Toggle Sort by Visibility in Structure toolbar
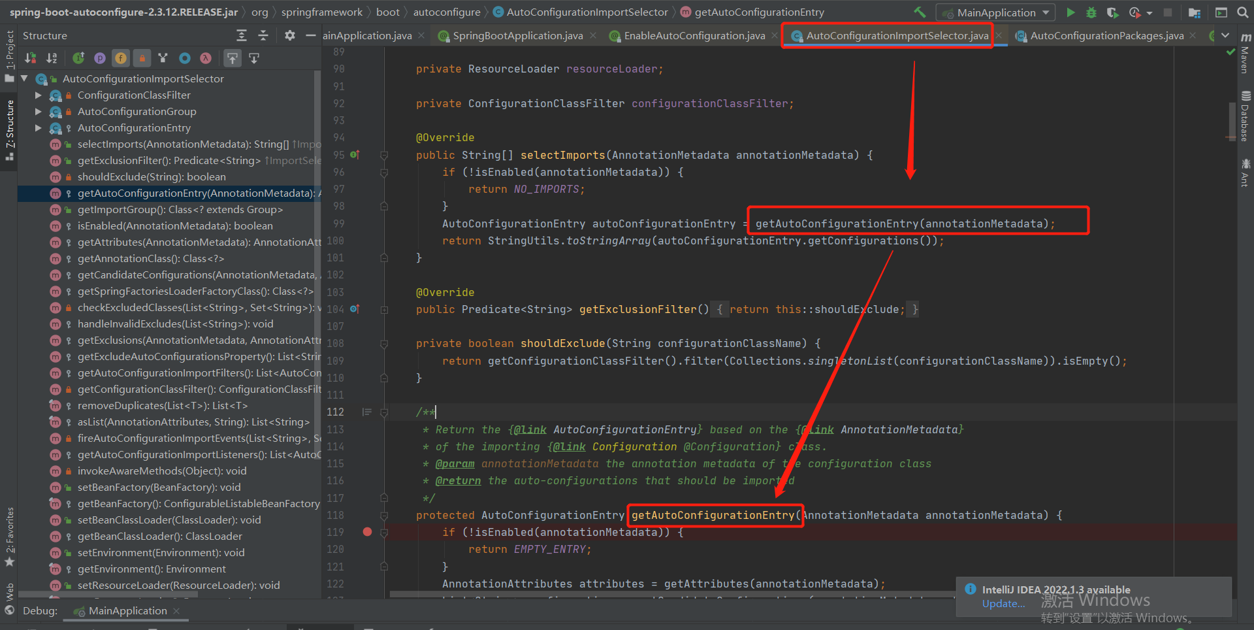 pyautogui.click(x=30, y=58)
